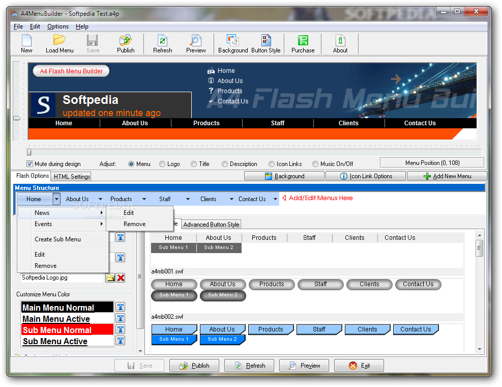This screenshot has width=502, height=387.
Task: Click the bottom Refresh button
Action: pos(249,366)
